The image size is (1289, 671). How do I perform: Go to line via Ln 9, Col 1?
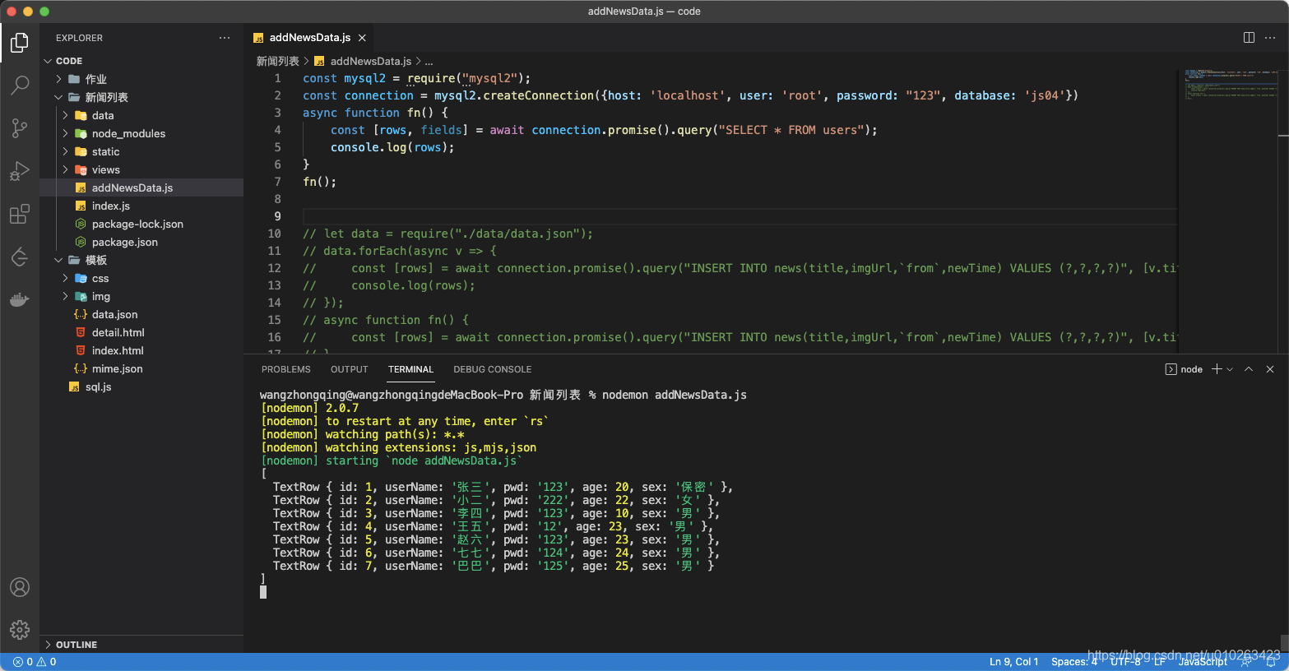click(1013, 662)
